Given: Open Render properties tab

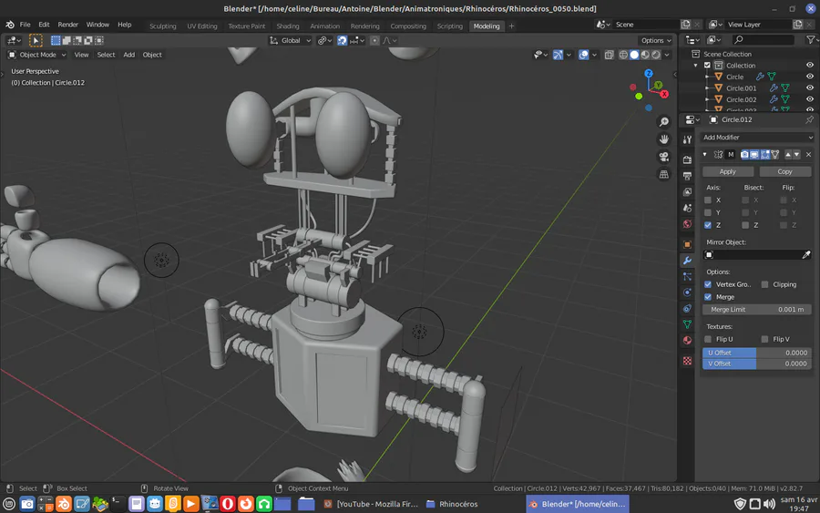Looking at the screenshot, I should 687,159.
